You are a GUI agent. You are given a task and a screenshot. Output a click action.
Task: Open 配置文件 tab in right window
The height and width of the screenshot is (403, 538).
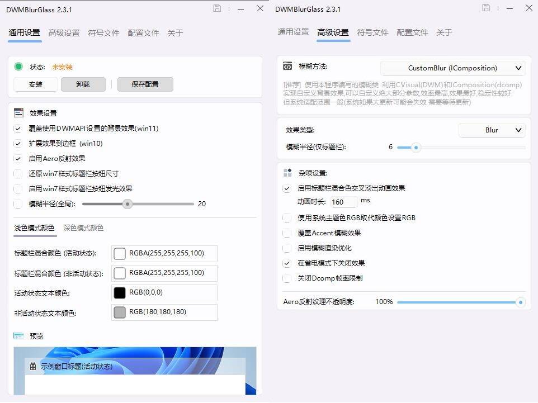coord(412,32)
